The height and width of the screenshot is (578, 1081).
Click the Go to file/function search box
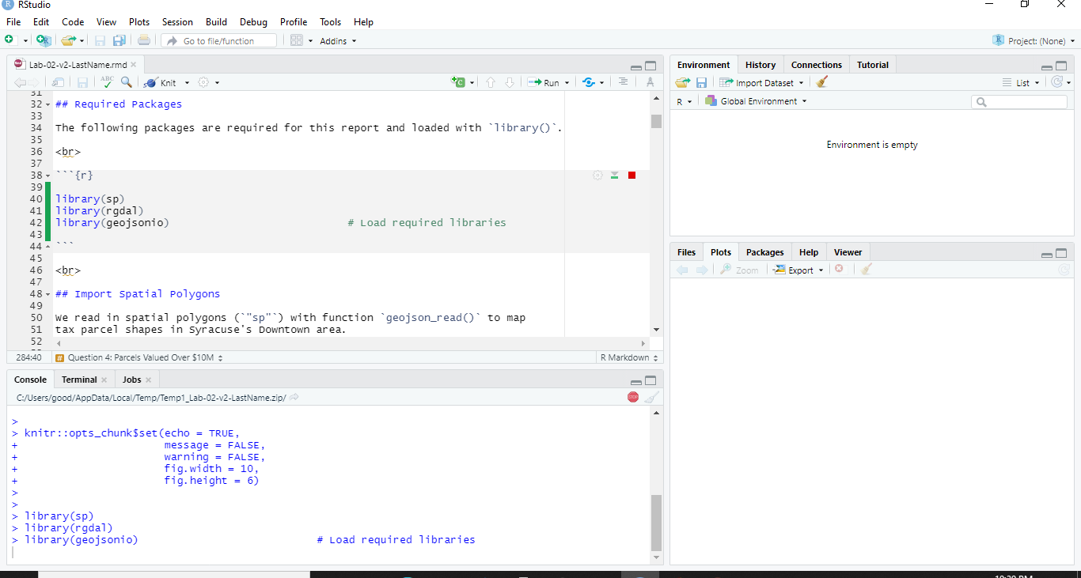[218, 40]
